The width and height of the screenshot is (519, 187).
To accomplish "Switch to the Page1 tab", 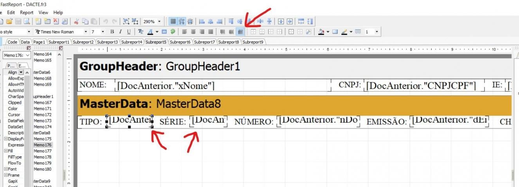I will click(x=39, y=42).
